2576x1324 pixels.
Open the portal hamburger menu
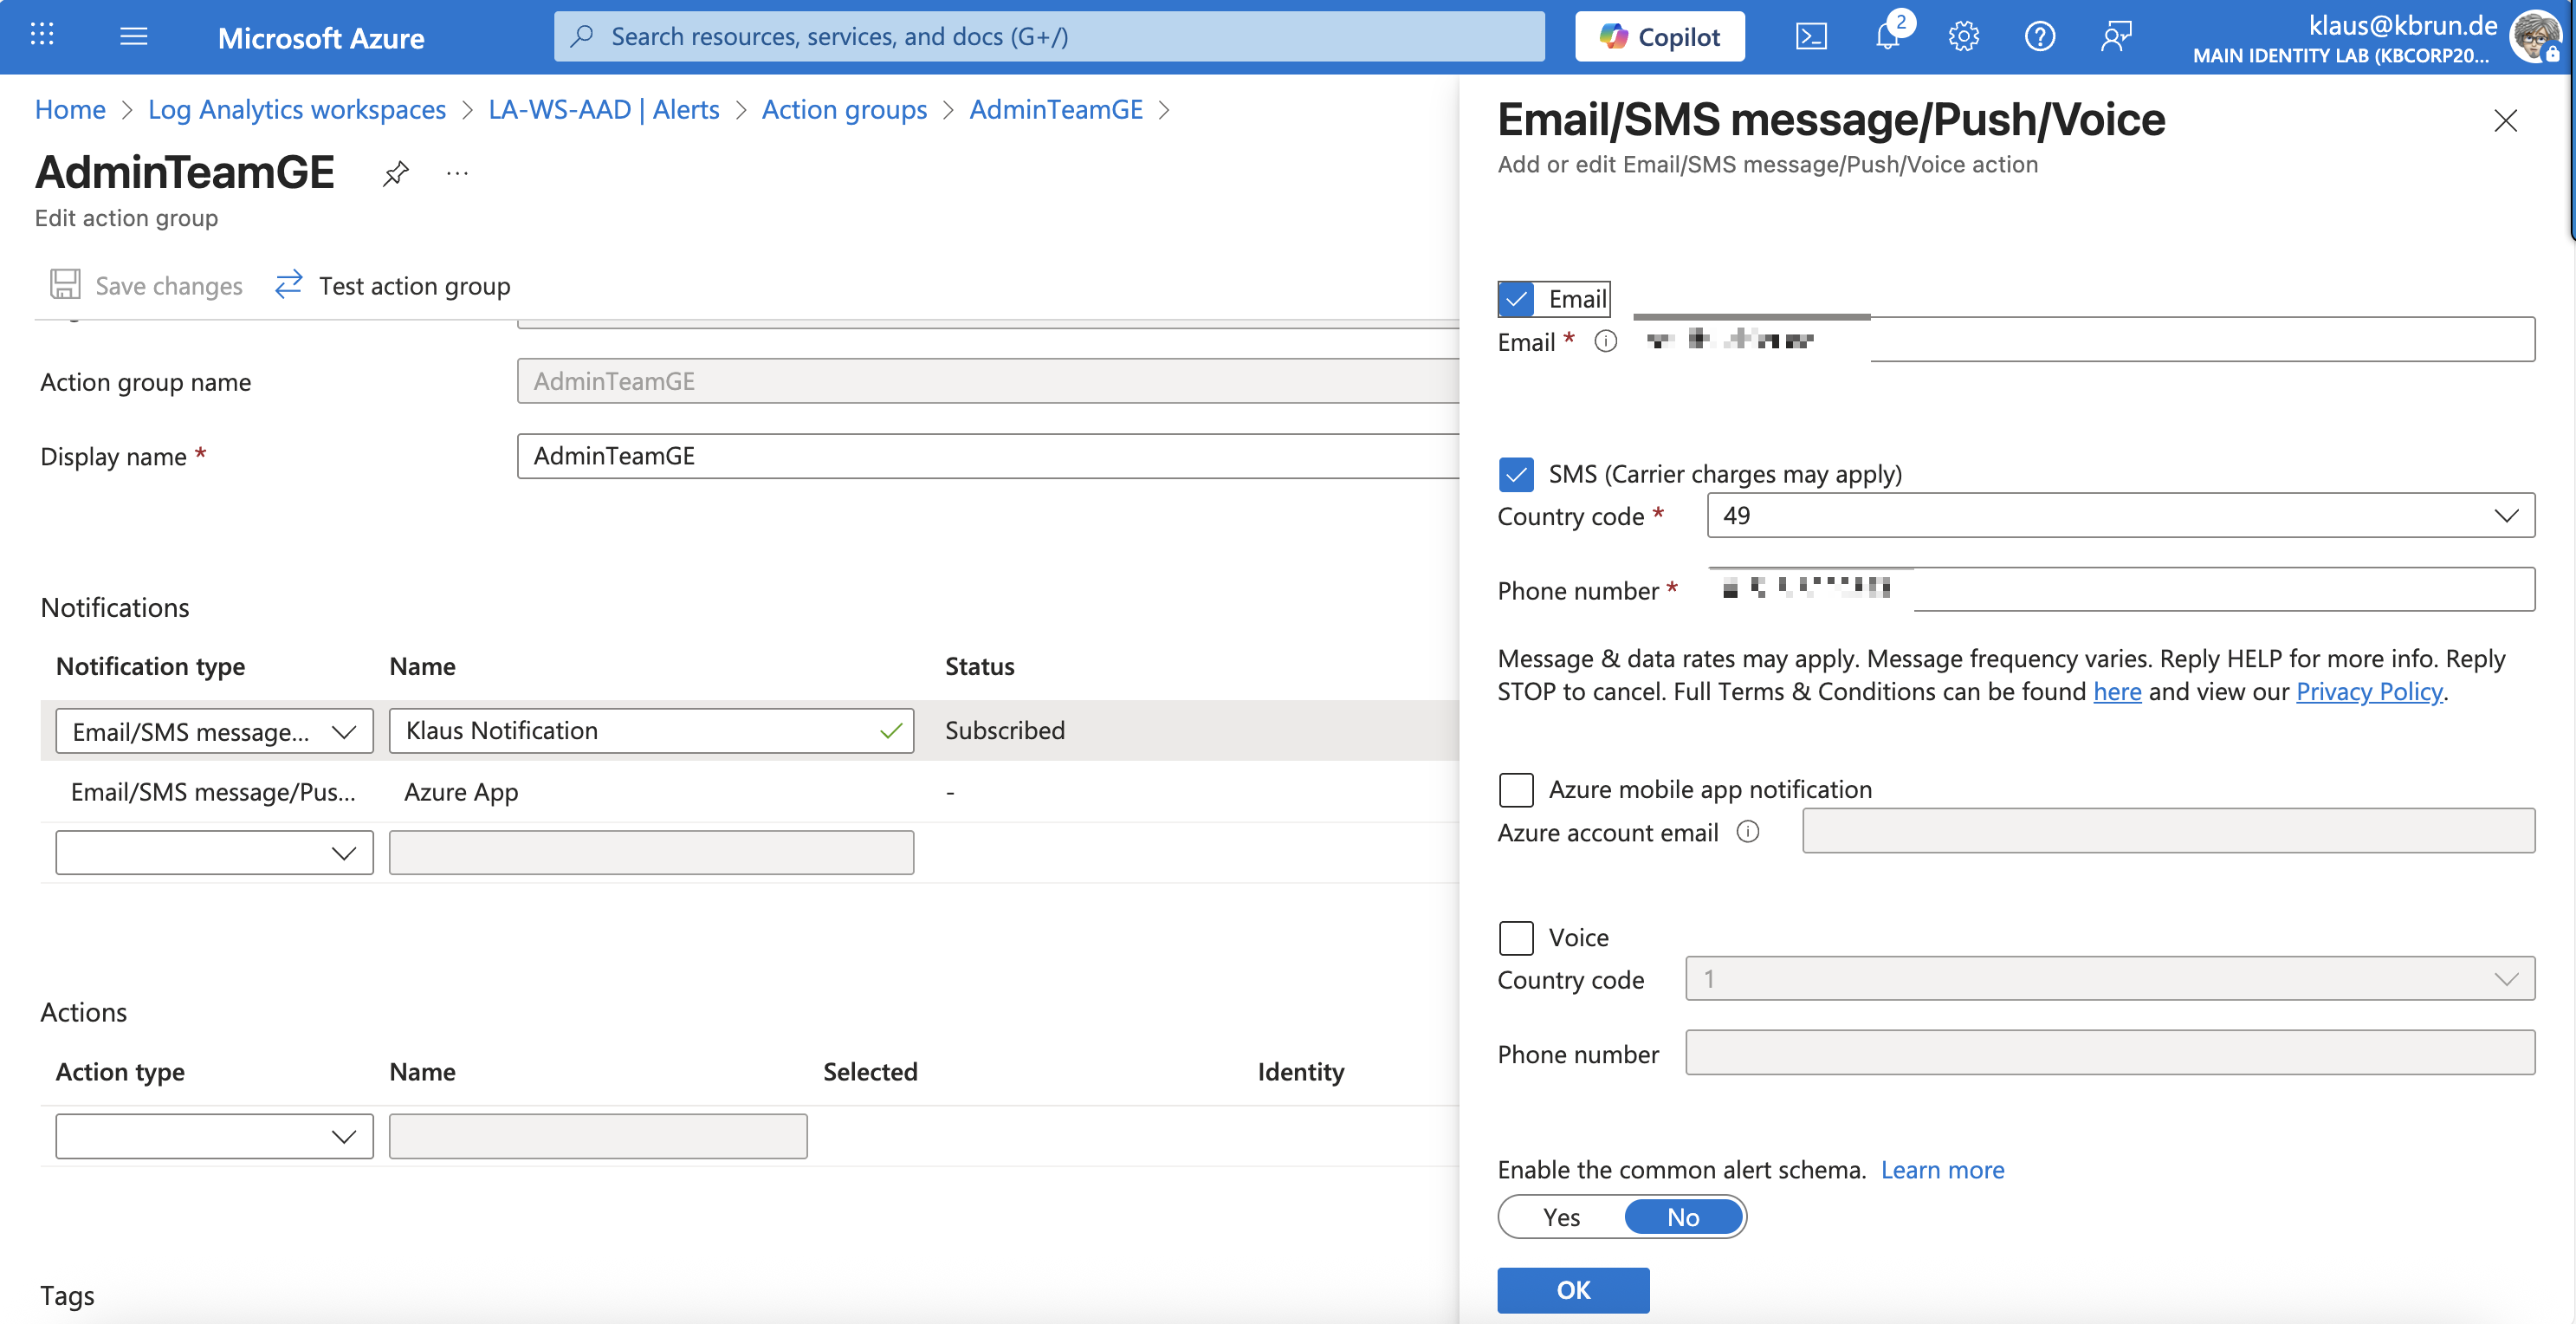click(x=133, y=37)
